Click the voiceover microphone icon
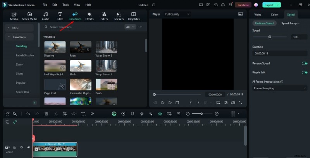Screen dimensions: 310x158 (x=141, y=114)
